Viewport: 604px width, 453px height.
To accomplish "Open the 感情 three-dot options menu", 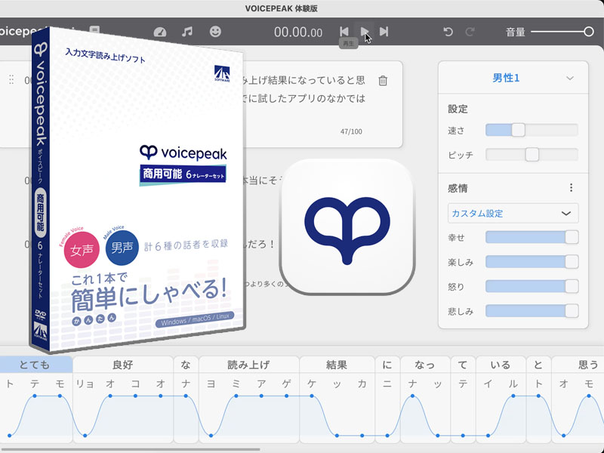I will [571, 187].
